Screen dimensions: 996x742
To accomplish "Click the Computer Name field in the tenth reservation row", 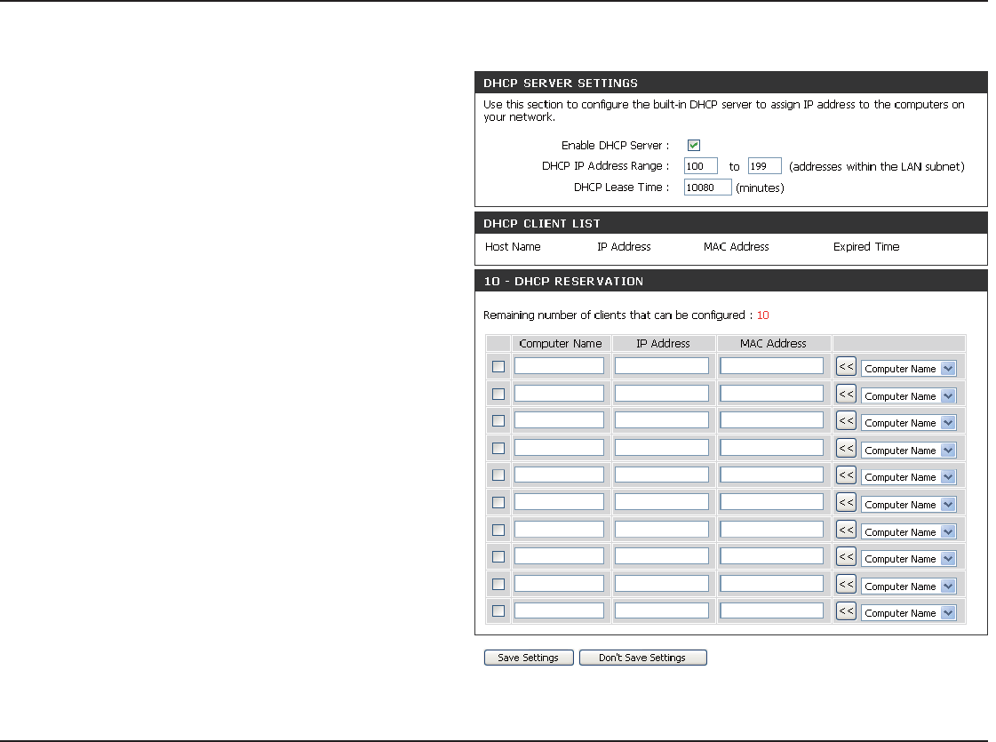I will (559, 610).
